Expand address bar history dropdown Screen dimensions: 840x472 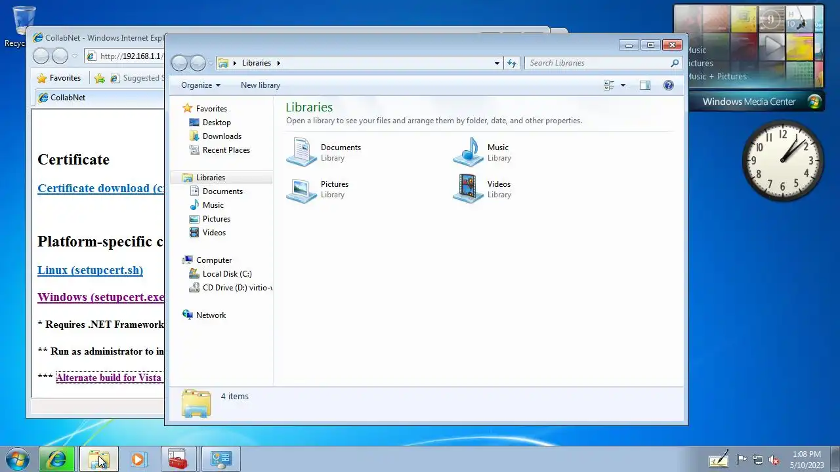497,63
